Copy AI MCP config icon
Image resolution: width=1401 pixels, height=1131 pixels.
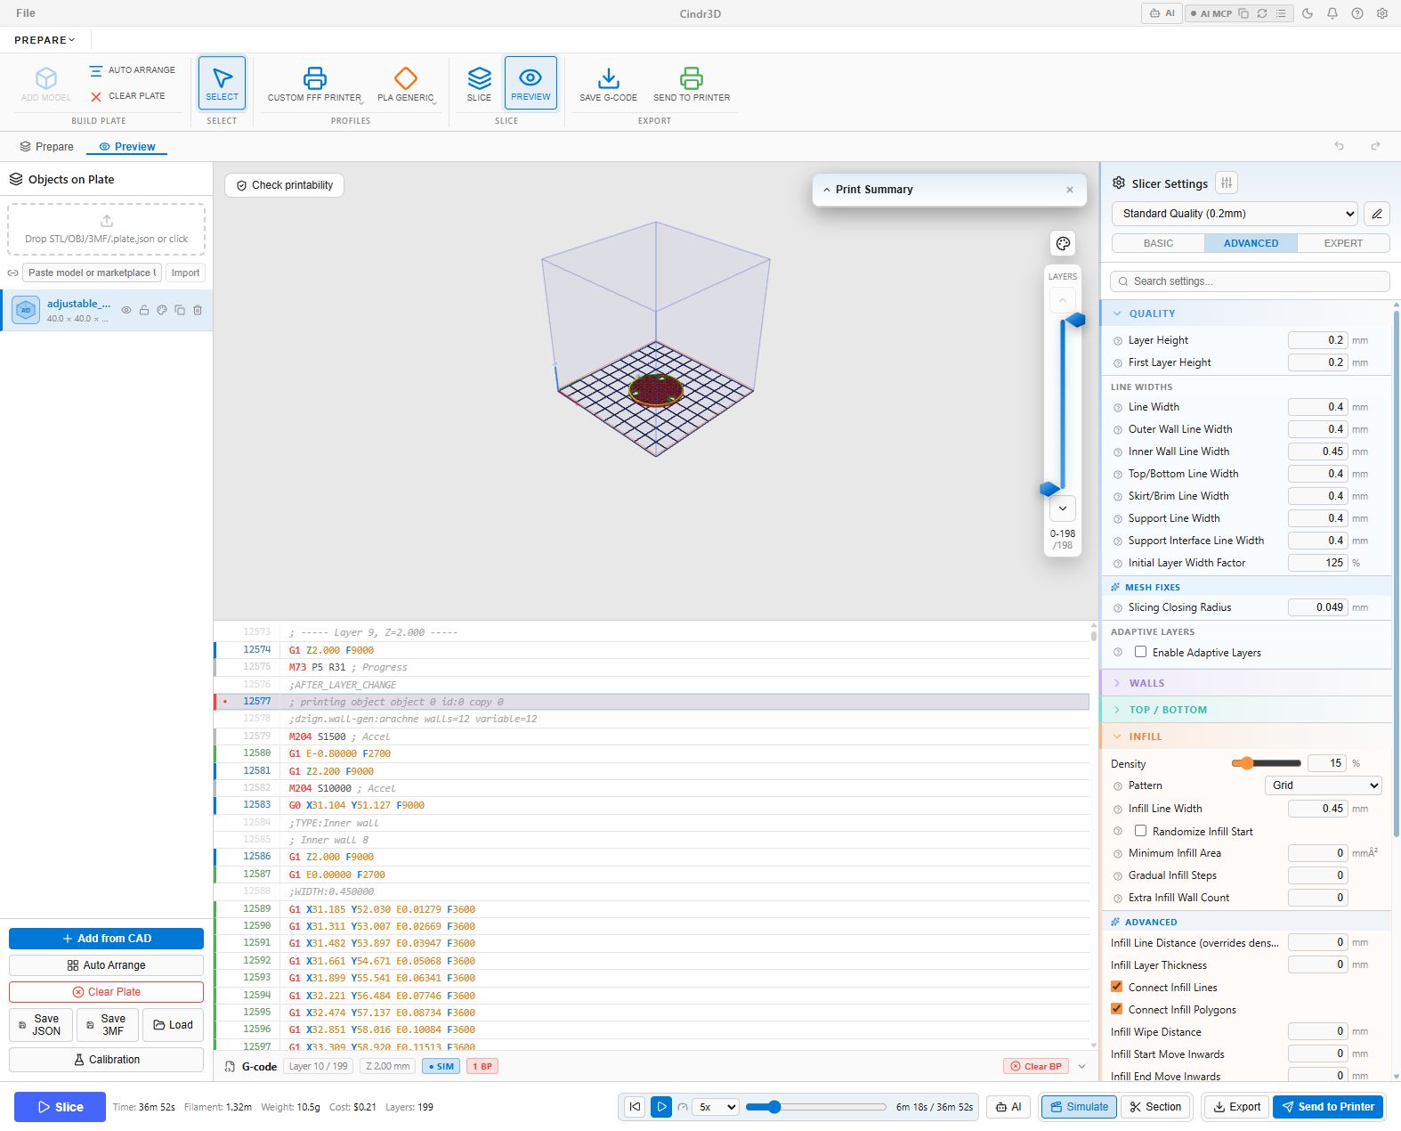[1243, 13]
